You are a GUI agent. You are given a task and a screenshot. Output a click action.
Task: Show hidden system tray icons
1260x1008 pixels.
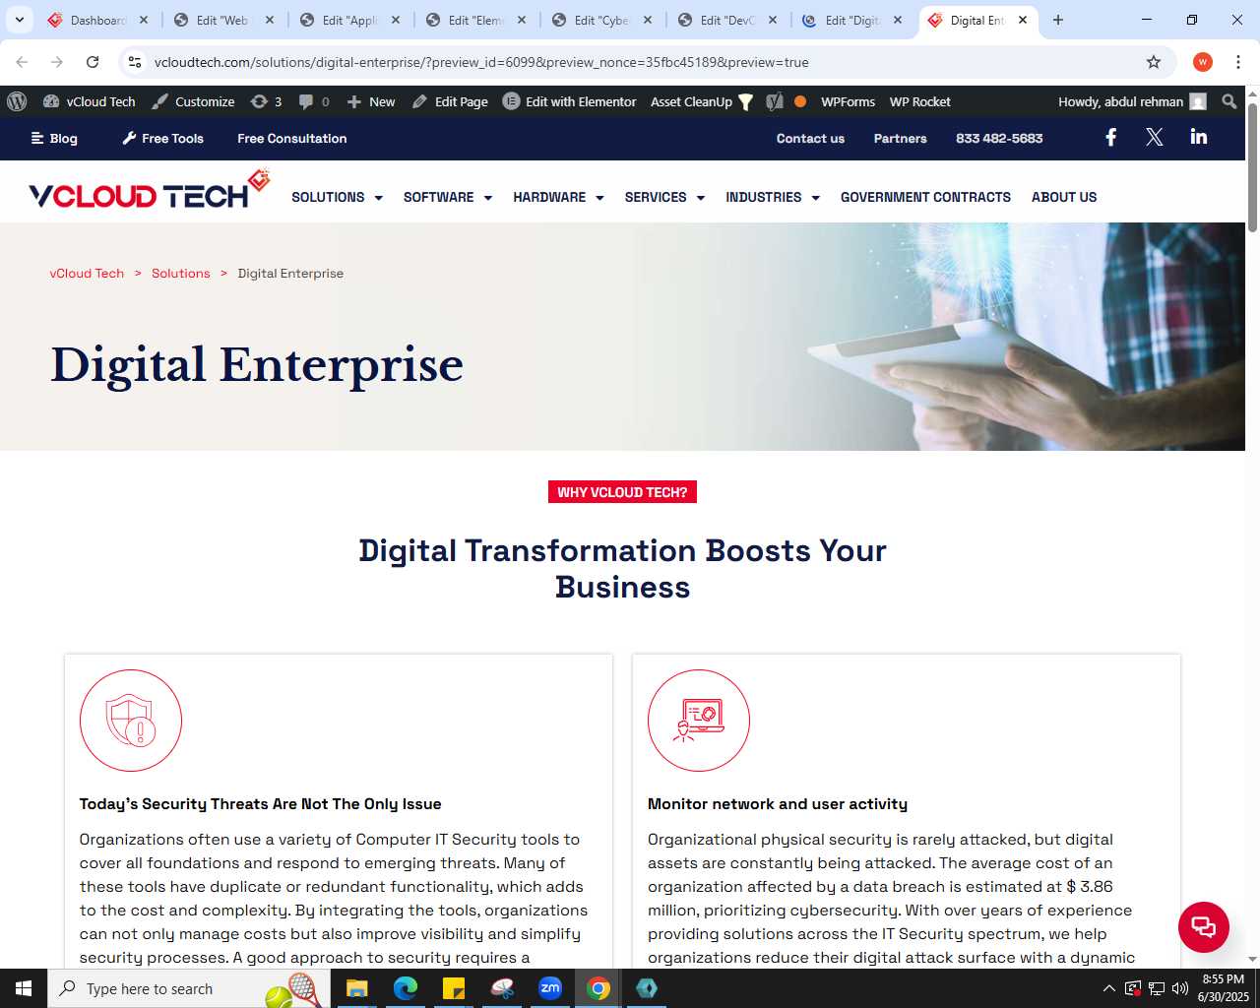coord(1109,988)
